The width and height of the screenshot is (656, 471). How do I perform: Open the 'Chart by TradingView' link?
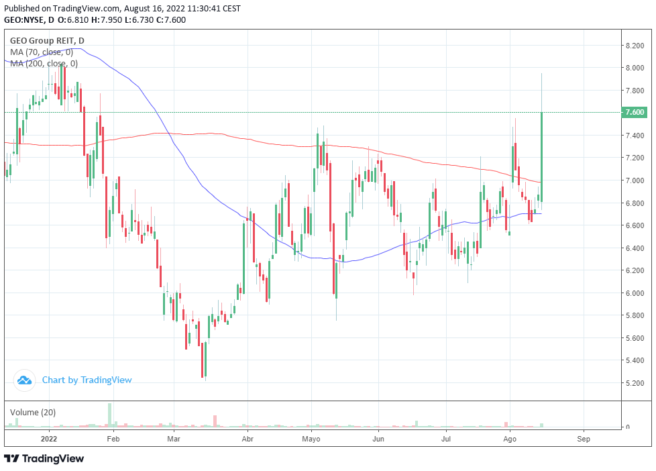point(87,380)
